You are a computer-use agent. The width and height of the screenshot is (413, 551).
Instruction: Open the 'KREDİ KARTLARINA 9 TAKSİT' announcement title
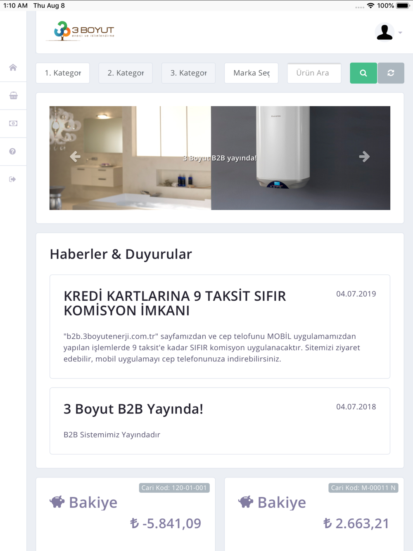pyautogui.click(x=175, y=303)
